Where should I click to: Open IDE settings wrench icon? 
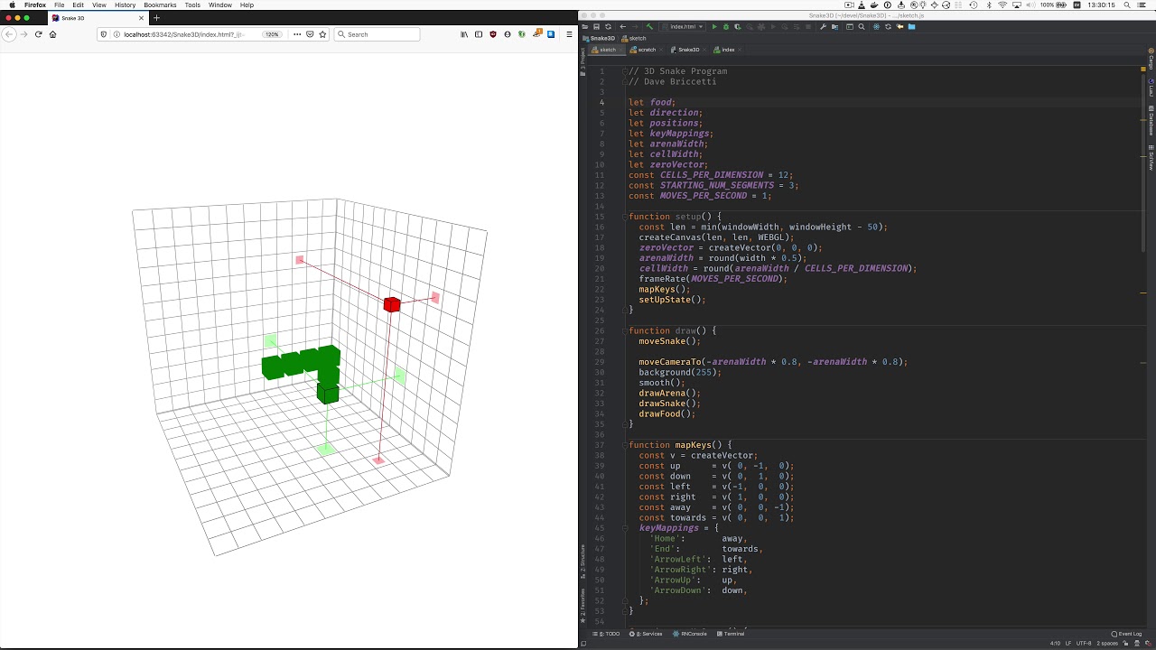click(x=823, y=27)
